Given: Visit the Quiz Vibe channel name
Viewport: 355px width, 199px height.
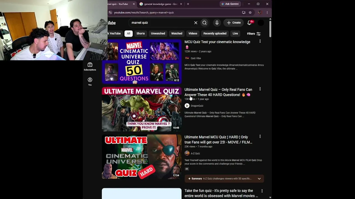Looking at the screenshot, I should click(196, 58).
